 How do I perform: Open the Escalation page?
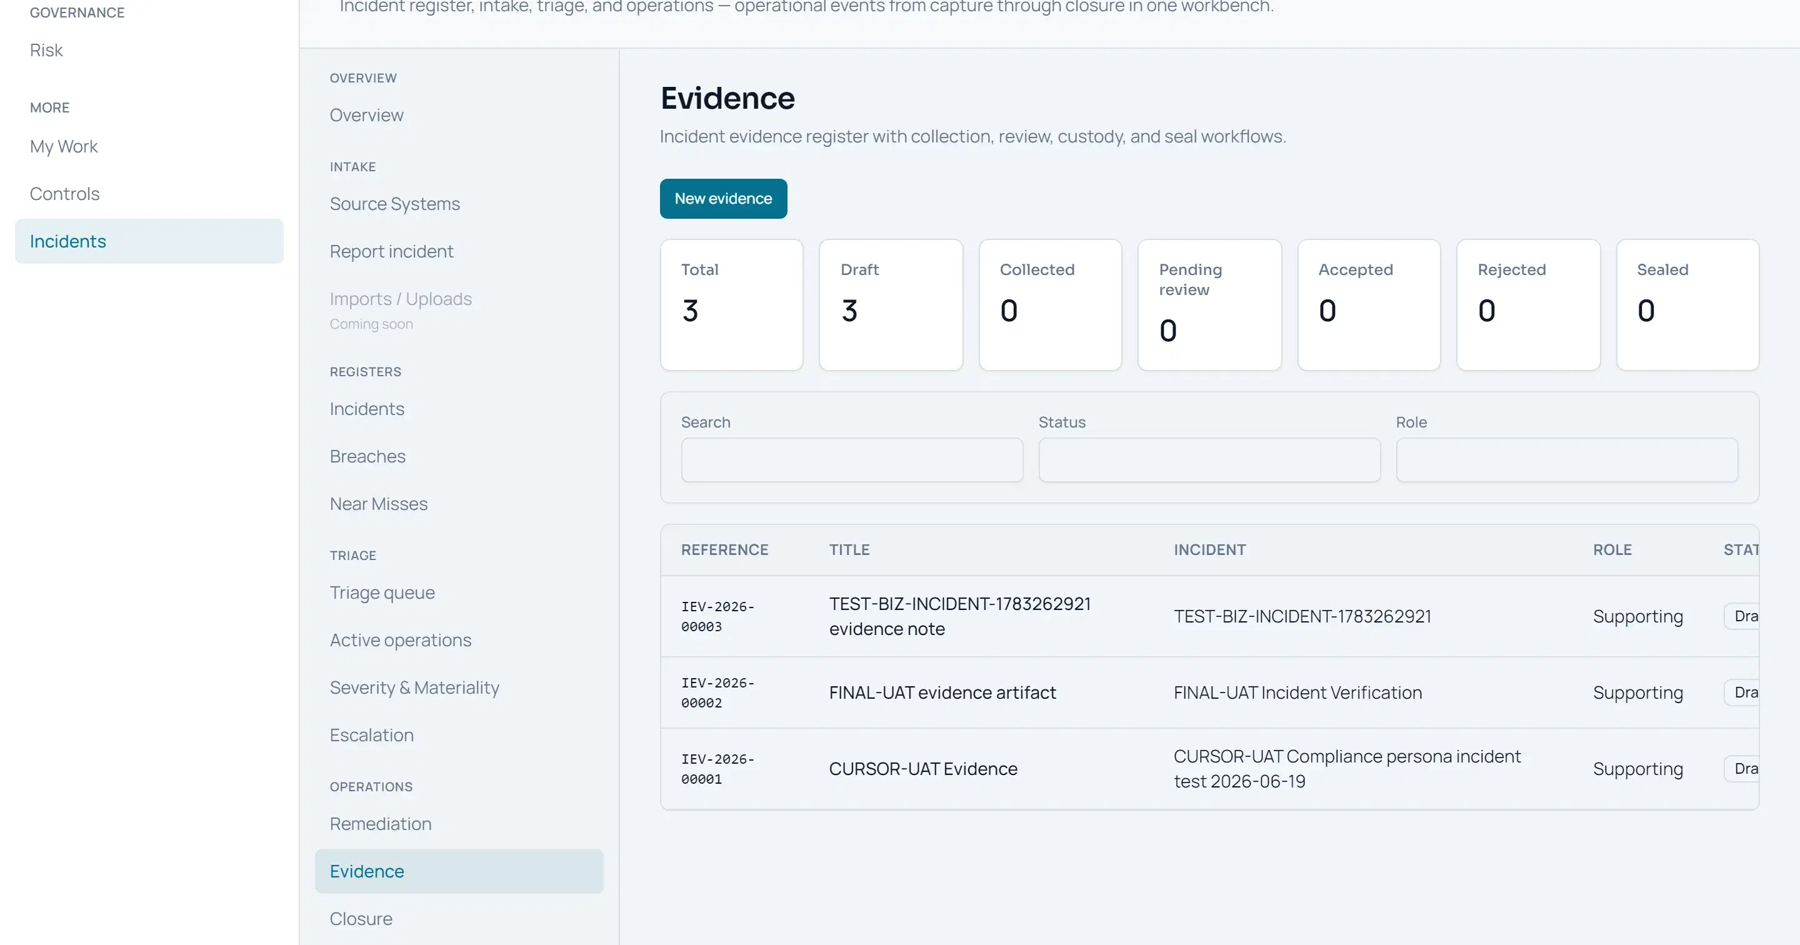tap(372, 734)
